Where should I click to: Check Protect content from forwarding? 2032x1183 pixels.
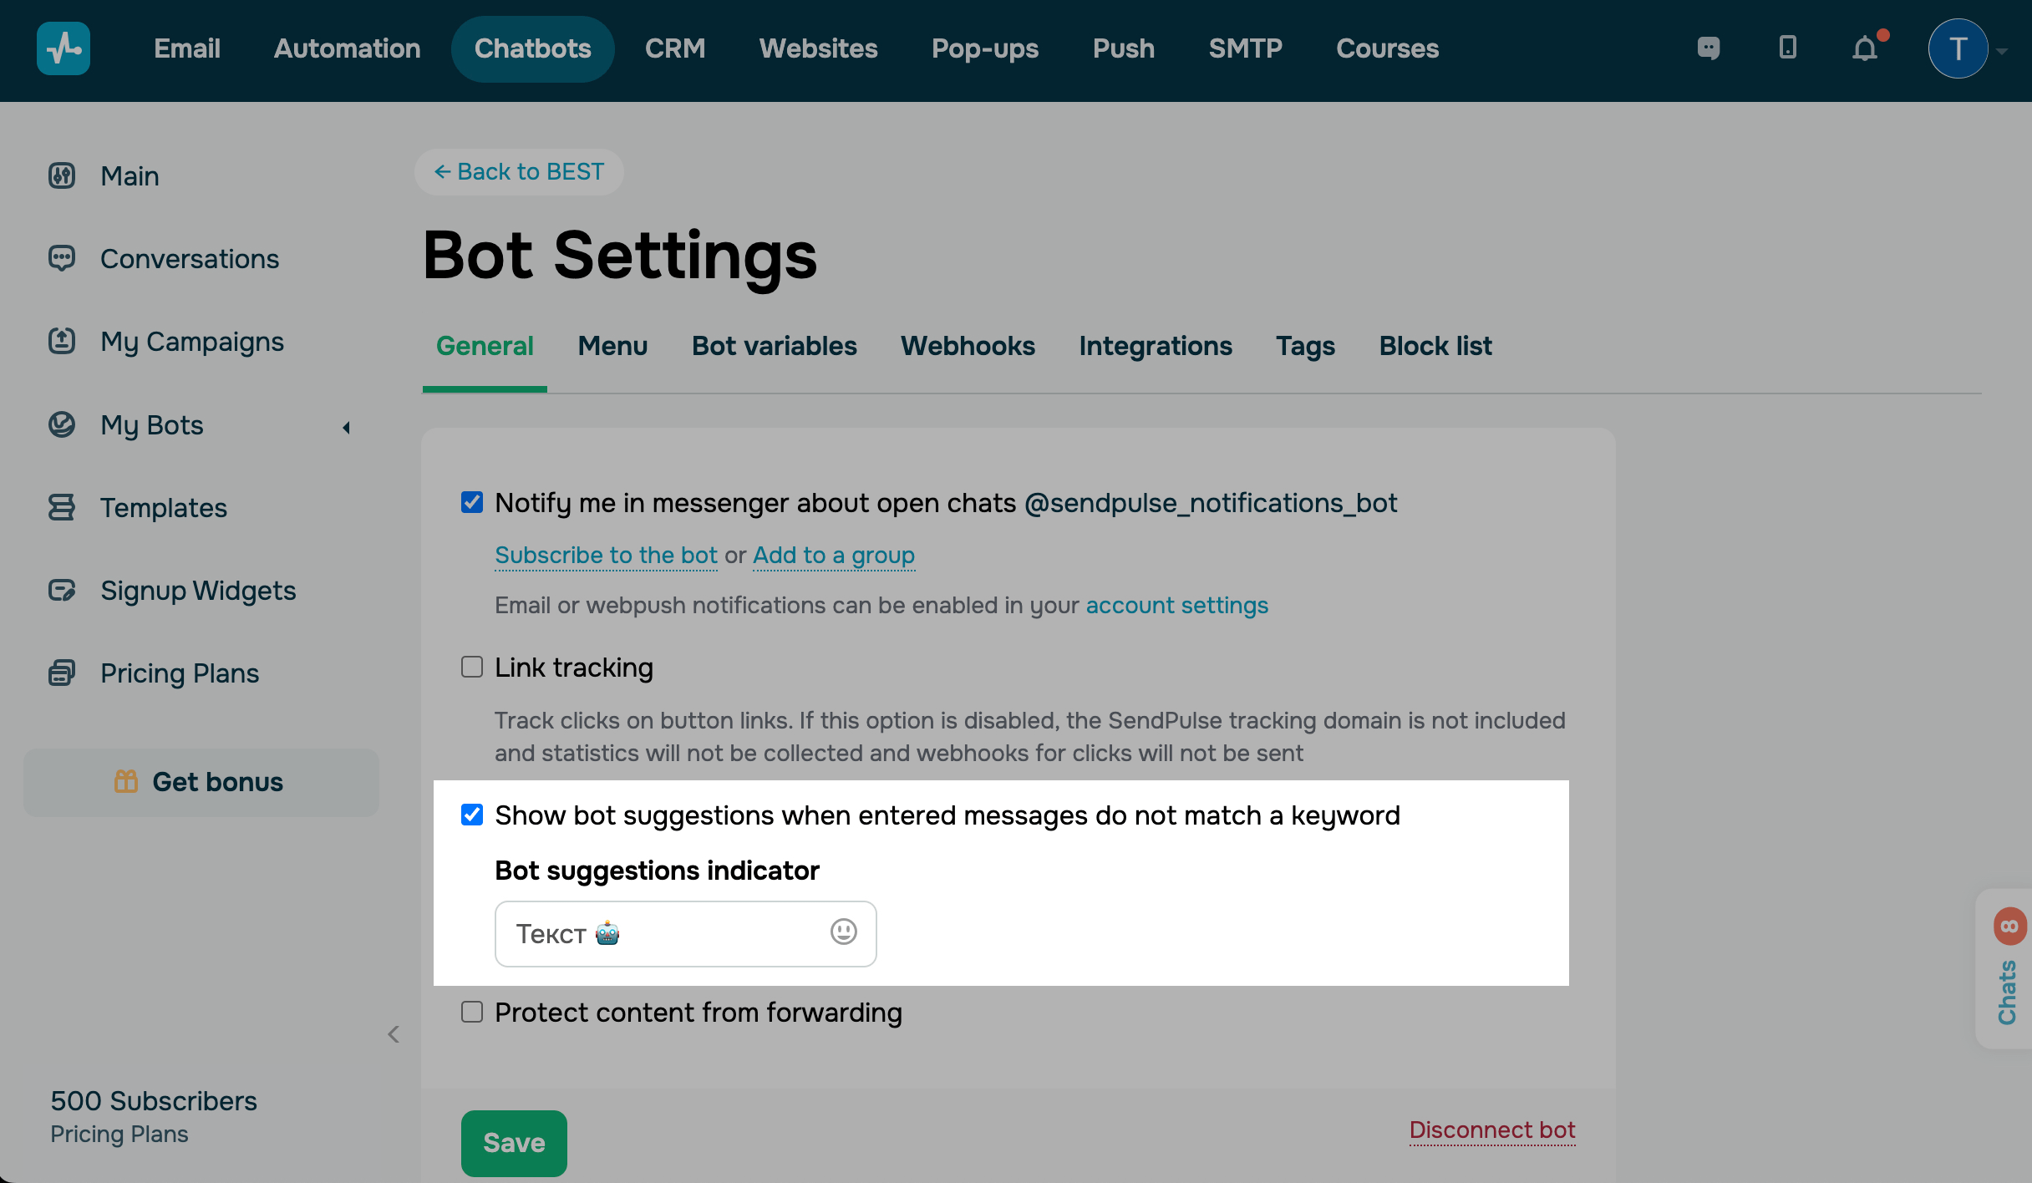[x=472, y=1012]
